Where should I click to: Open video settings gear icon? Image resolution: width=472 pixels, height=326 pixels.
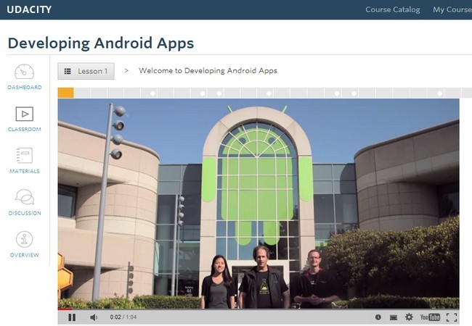409,317
